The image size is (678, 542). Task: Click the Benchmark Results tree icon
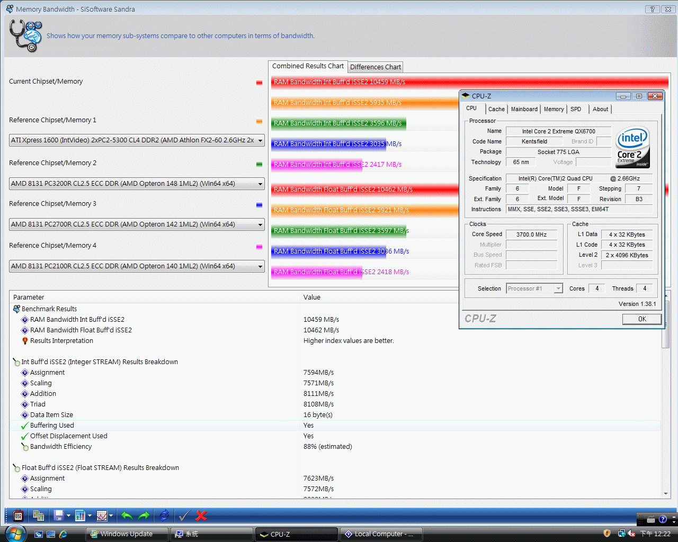coord(16,309)
